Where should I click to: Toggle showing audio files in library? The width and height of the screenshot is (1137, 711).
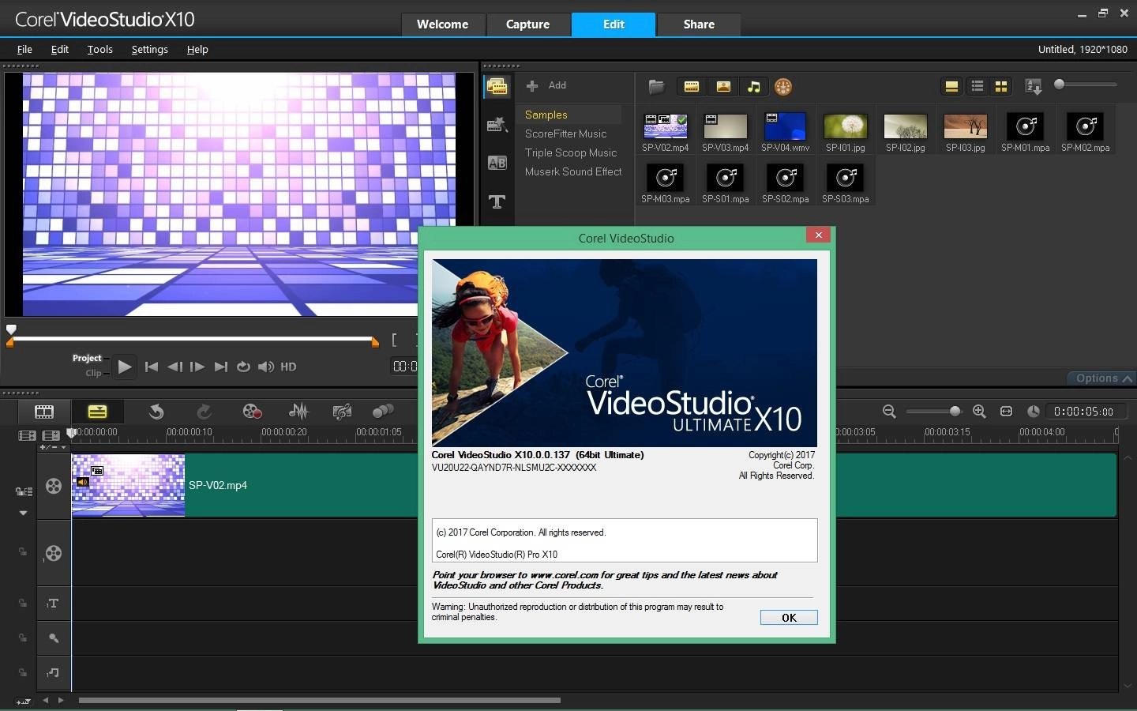[x=753, y=87]
